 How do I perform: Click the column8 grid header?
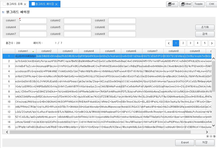tap(174, 51)
